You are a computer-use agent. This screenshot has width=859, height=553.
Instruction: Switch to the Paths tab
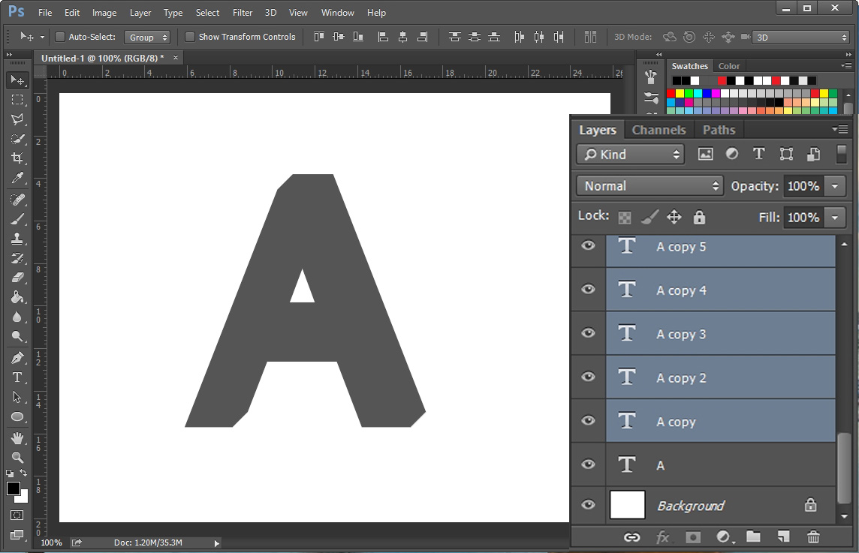[x=719, y=130]
